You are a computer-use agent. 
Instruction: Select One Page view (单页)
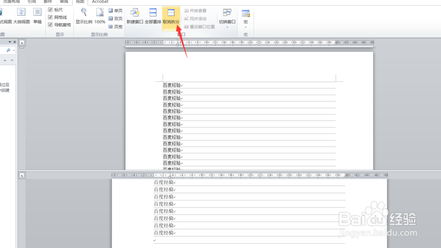point(116,11)
